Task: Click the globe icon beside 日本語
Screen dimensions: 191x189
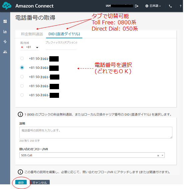Action: pos(147,6)
